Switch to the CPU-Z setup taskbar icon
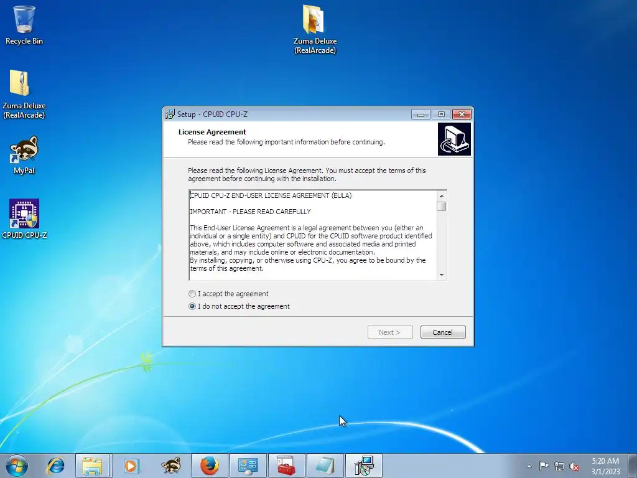Viewport: 637px width, 478px height. click(363, 466)
